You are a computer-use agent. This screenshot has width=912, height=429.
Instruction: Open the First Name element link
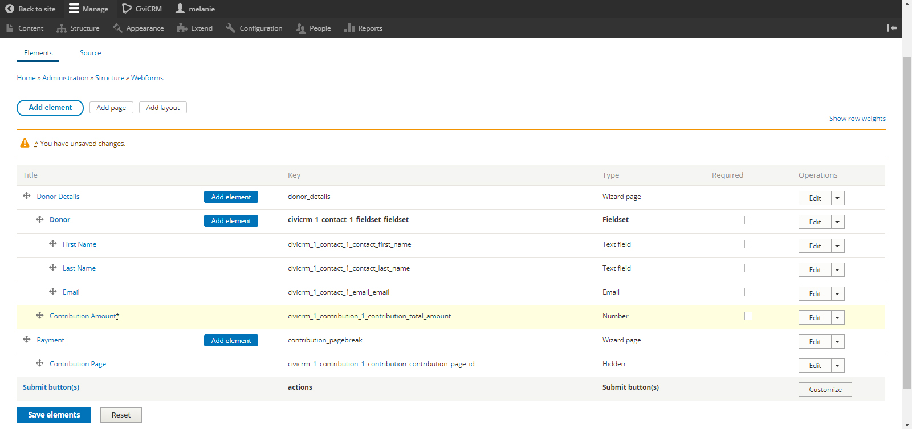pyautogui.click(x=79, y=244)
